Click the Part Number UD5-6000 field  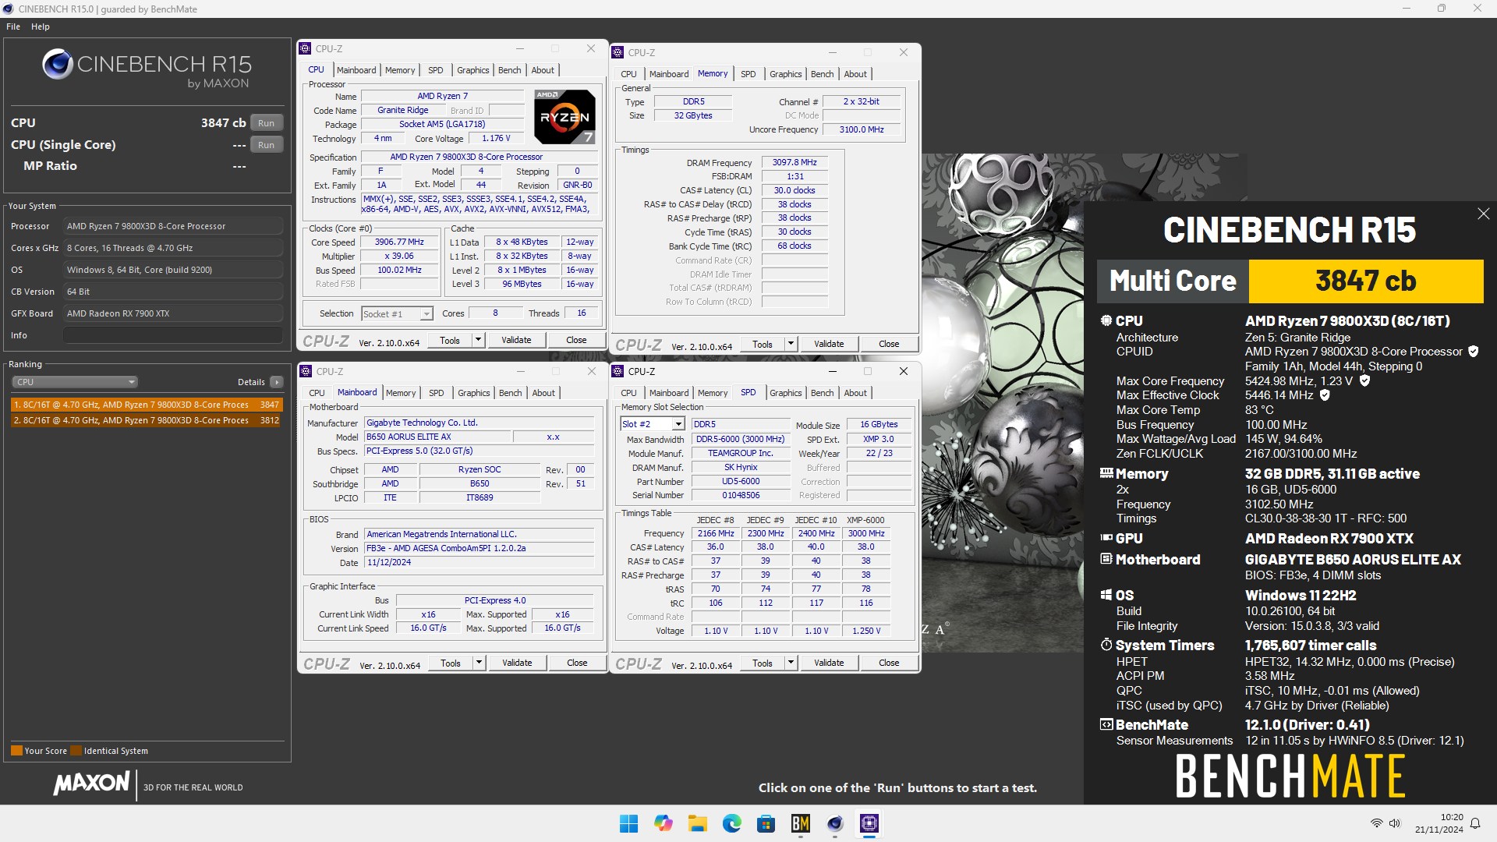(741, 481)
